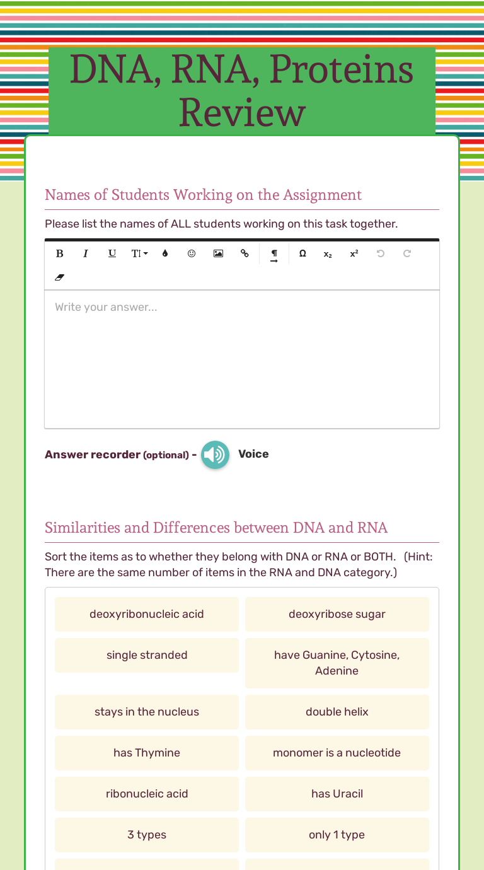Insert an image into the answer
484x870 pixels.
(218, 253)
